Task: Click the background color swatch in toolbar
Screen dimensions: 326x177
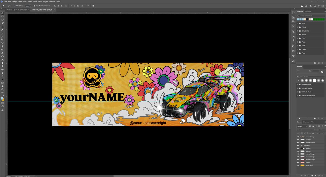Action: click(3, 100)
